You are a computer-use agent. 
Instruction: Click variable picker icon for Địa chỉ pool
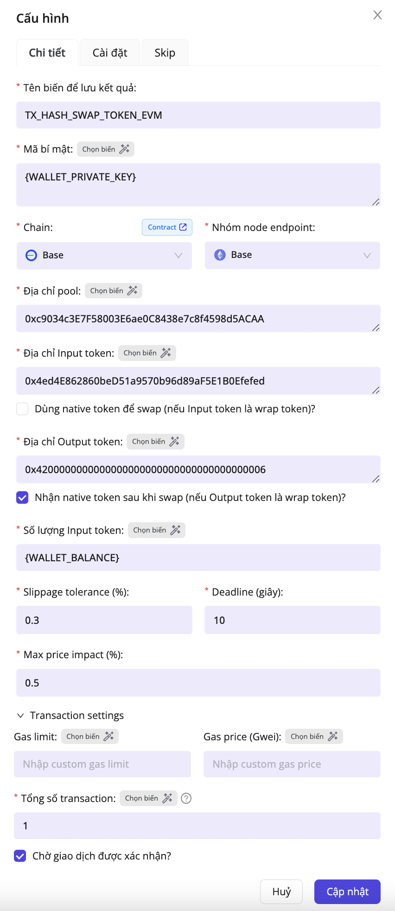(132, 291)
